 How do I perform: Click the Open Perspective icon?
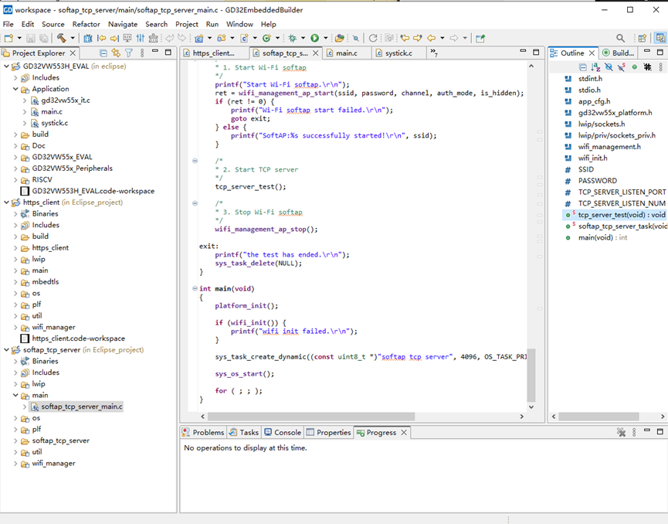click(643, 38)
